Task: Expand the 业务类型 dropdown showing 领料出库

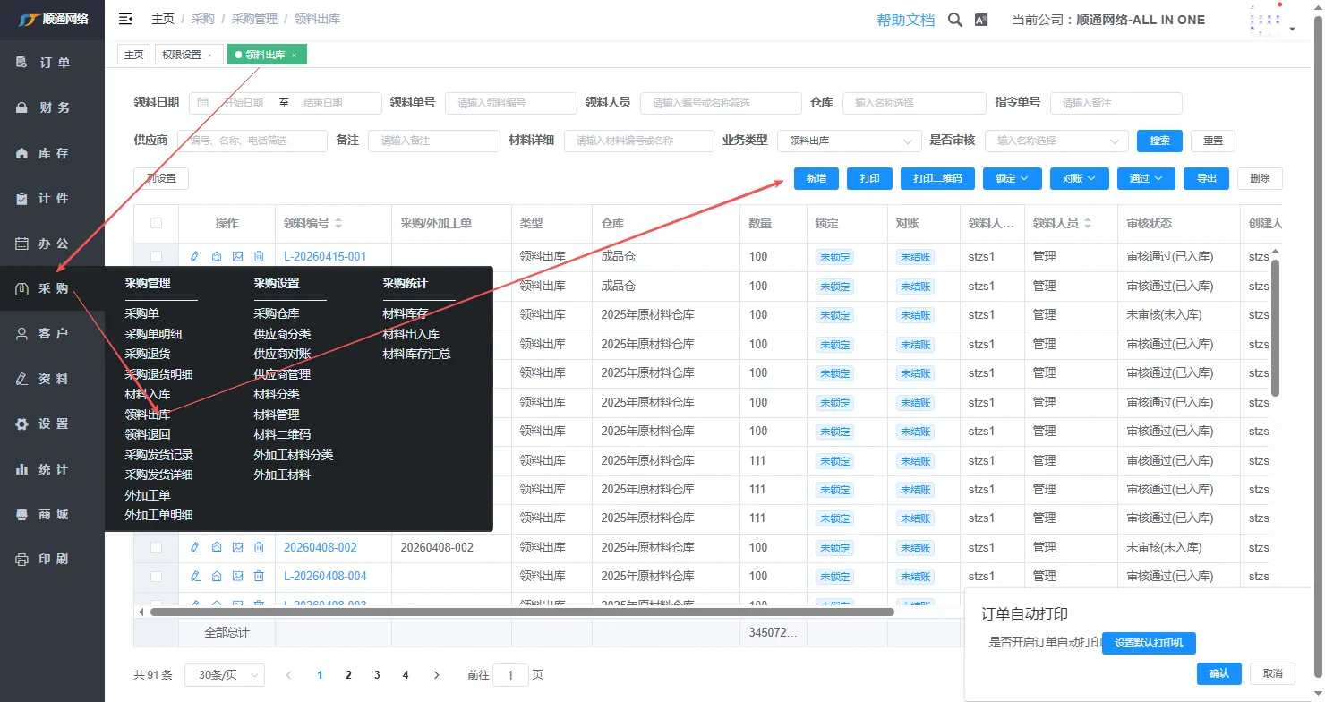Action: coord(849,141)
